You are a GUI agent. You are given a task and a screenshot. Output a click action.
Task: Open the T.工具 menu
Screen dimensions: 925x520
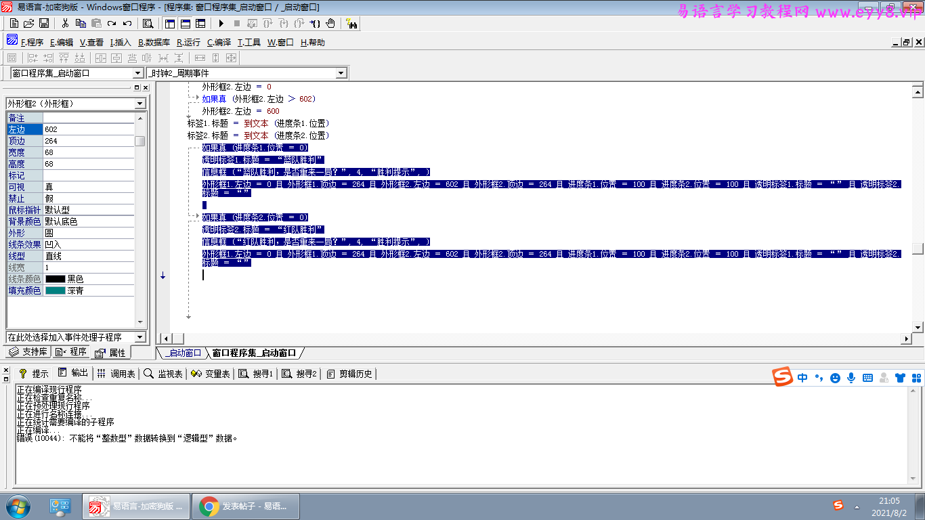(249, 42)
